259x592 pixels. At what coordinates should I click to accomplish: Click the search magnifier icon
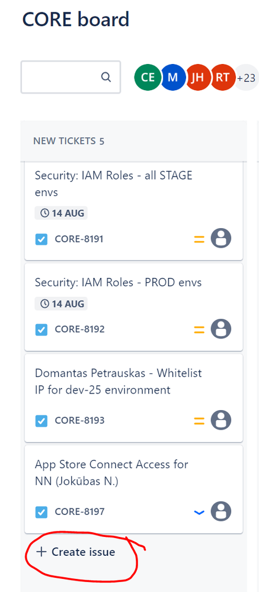coord(106,77)
